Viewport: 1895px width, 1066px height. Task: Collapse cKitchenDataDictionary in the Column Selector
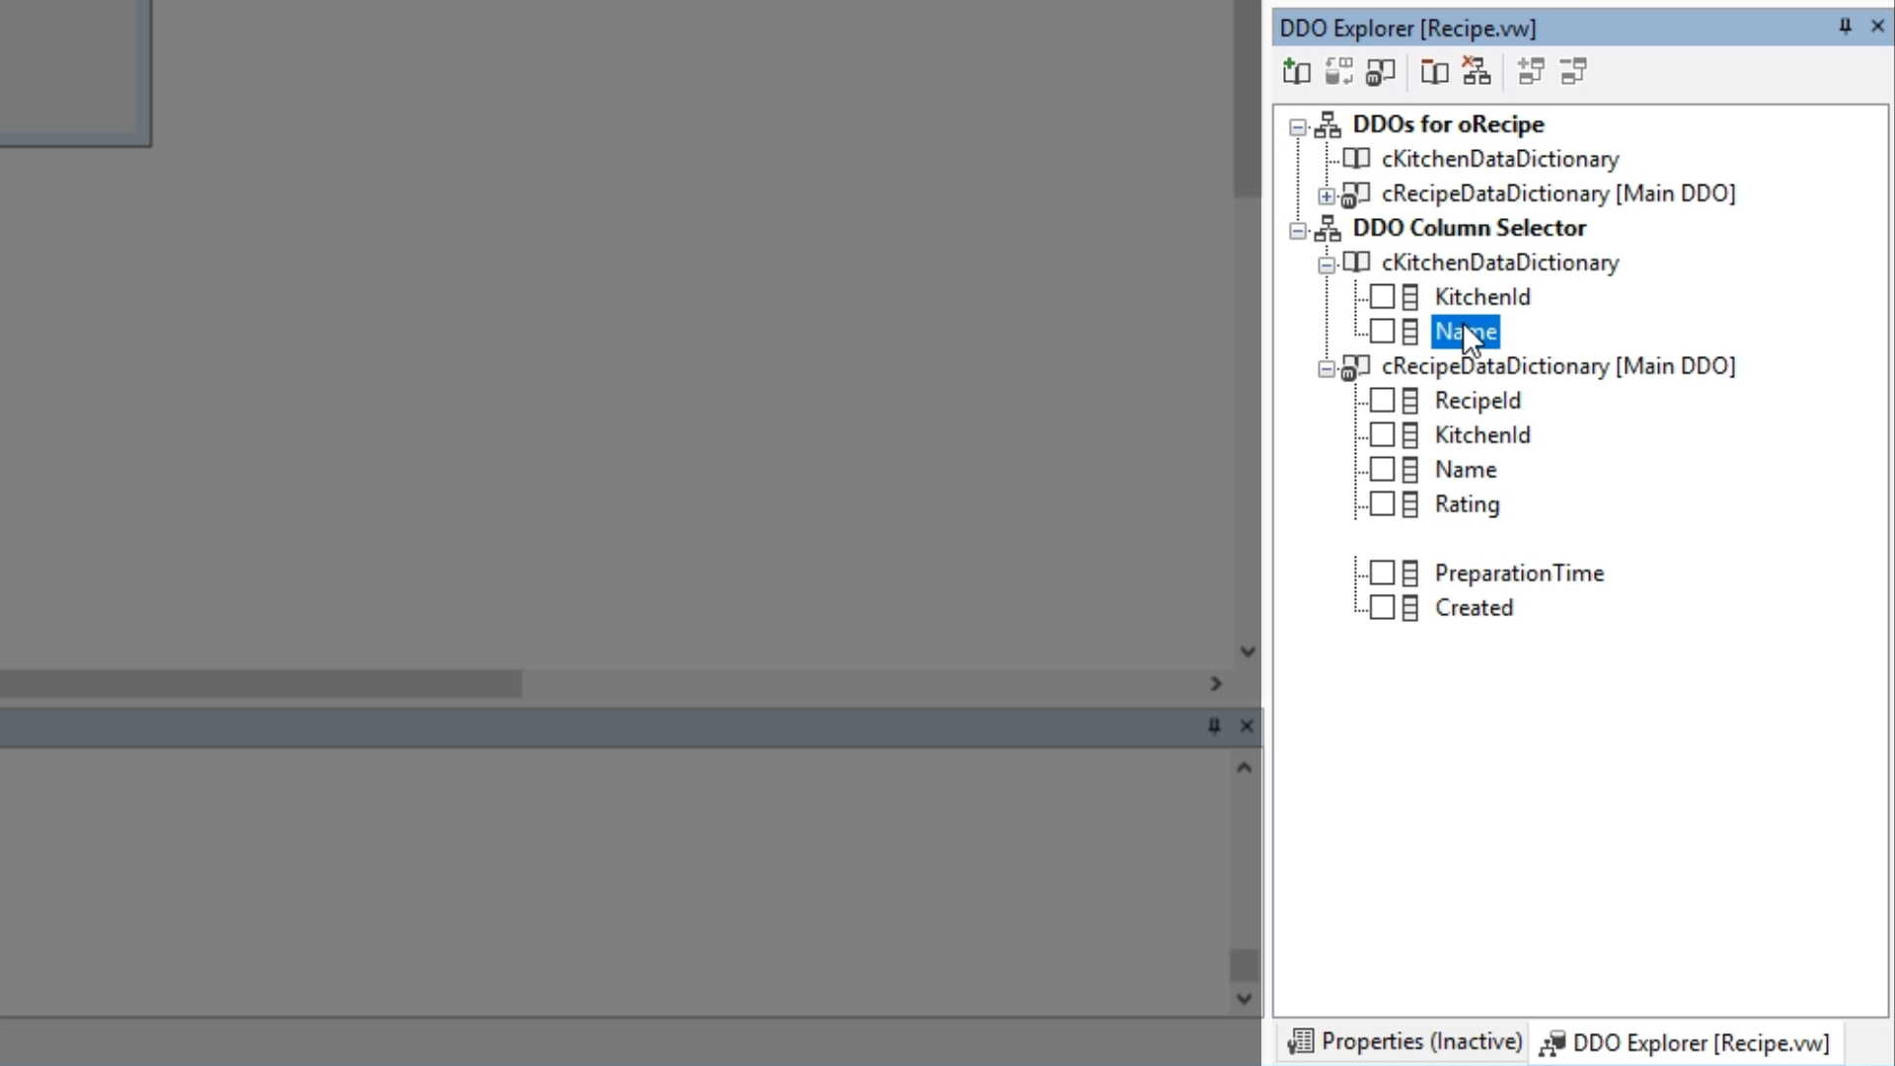click(x=1326, y=265)
